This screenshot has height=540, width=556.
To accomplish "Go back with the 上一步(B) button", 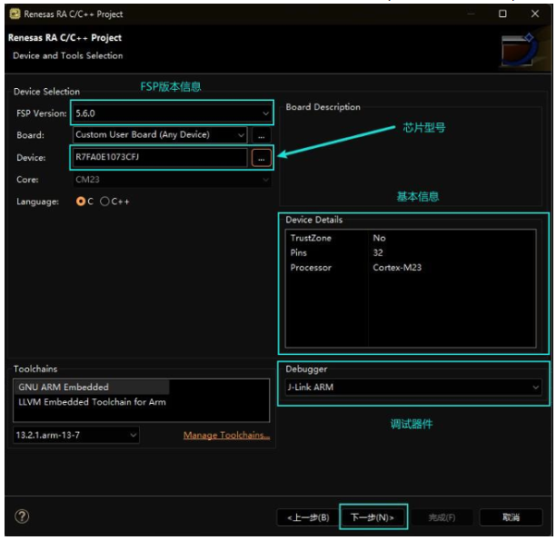I will [308, 517].
